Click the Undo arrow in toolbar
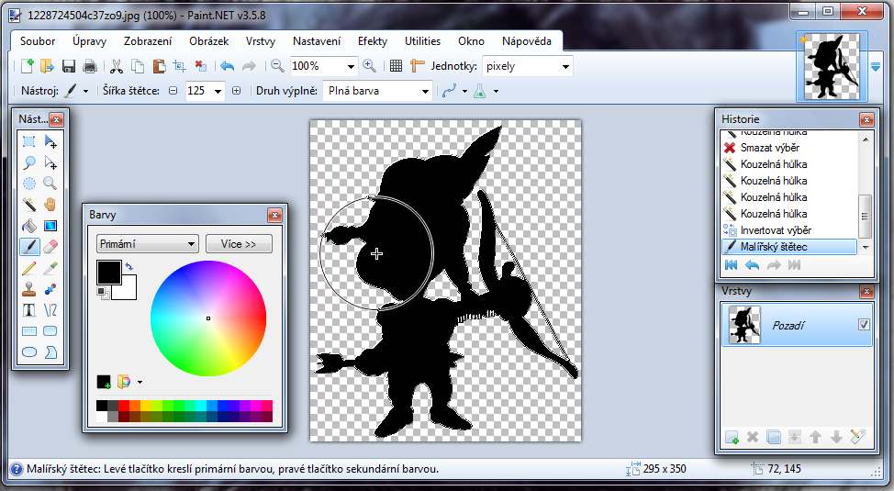The width and height of the screenshot is (894, 491). click(227, 66)
